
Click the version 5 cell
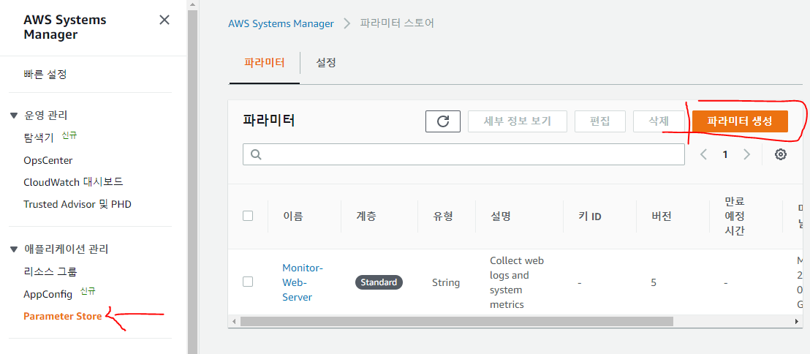654,282
